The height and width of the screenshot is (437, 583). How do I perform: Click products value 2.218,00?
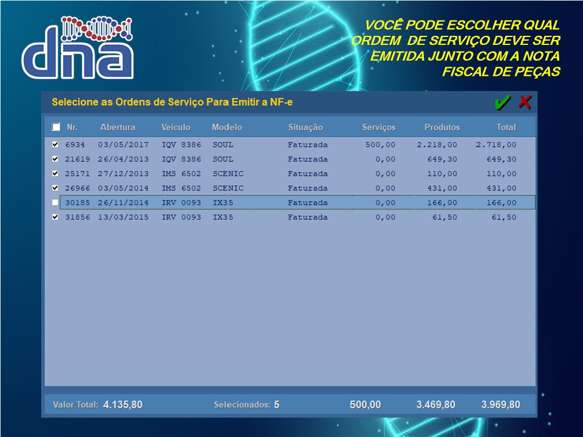coord(437,144)
